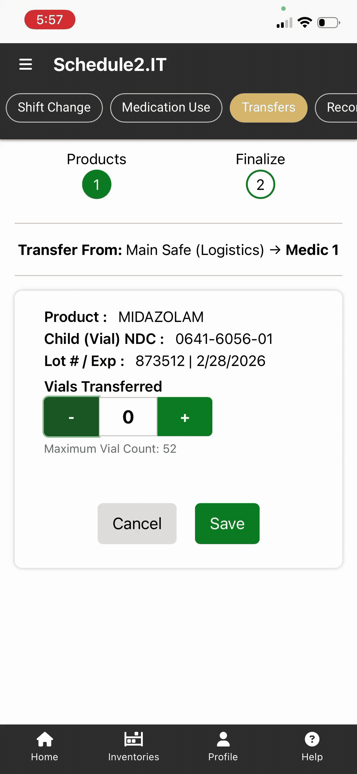Switch to the Shift Change tab

coord(54,108)
